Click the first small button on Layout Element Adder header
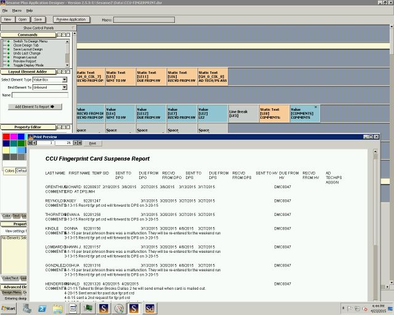The height and width of the screenshot is (315, 394). (60, 72)
